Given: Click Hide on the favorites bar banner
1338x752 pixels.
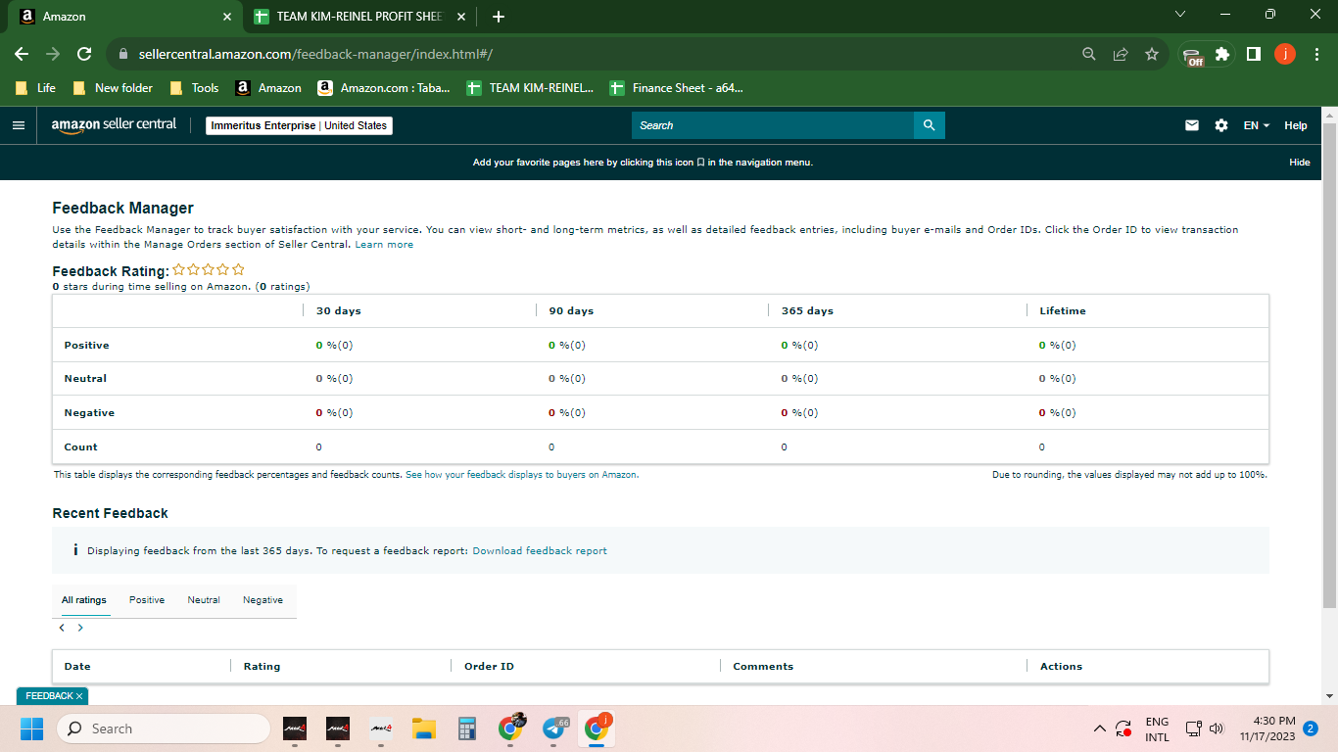Looking at the screenshot, I should [1300, 163].
